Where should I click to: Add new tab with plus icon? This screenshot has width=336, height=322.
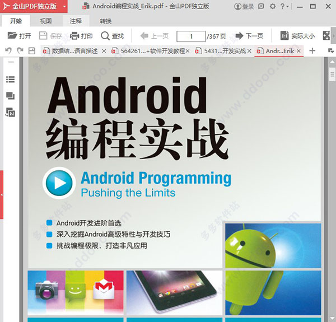click(312, 51)
